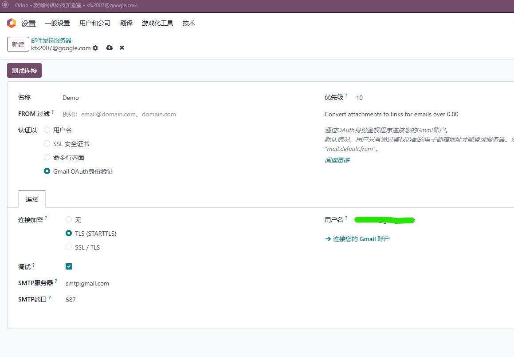Select the SSL 安全证书 radio option
The height and width of the screenshot is (357, 514).
tap(47, 144)
